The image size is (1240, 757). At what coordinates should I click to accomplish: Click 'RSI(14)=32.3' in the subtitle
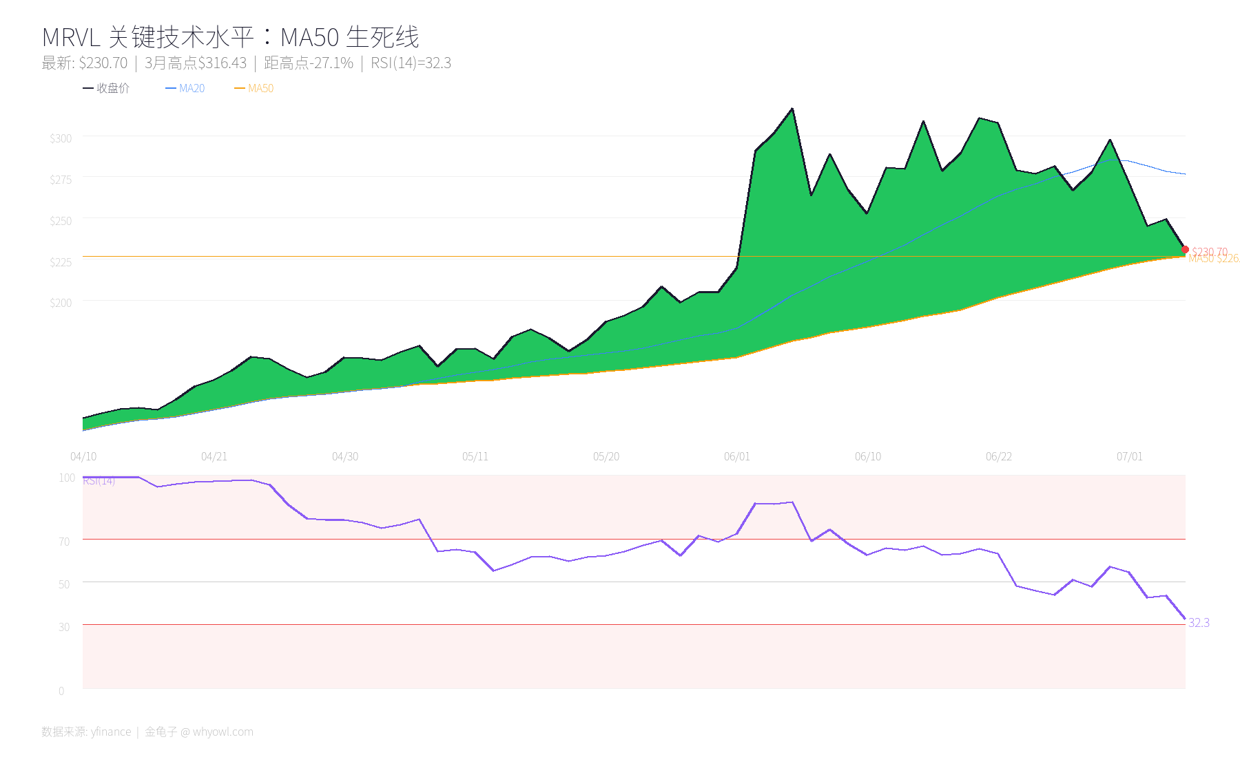tap(411, 63)
